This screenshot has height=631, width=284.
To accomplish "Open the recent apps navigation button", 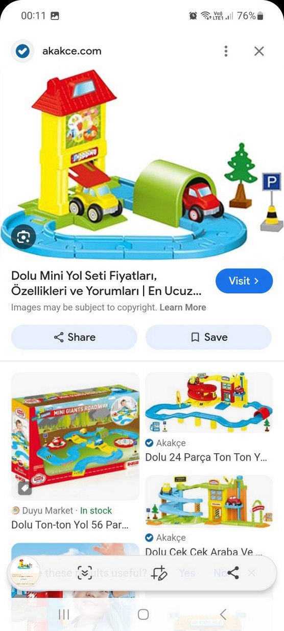I will pyautogui.click(x=64, y=614).
